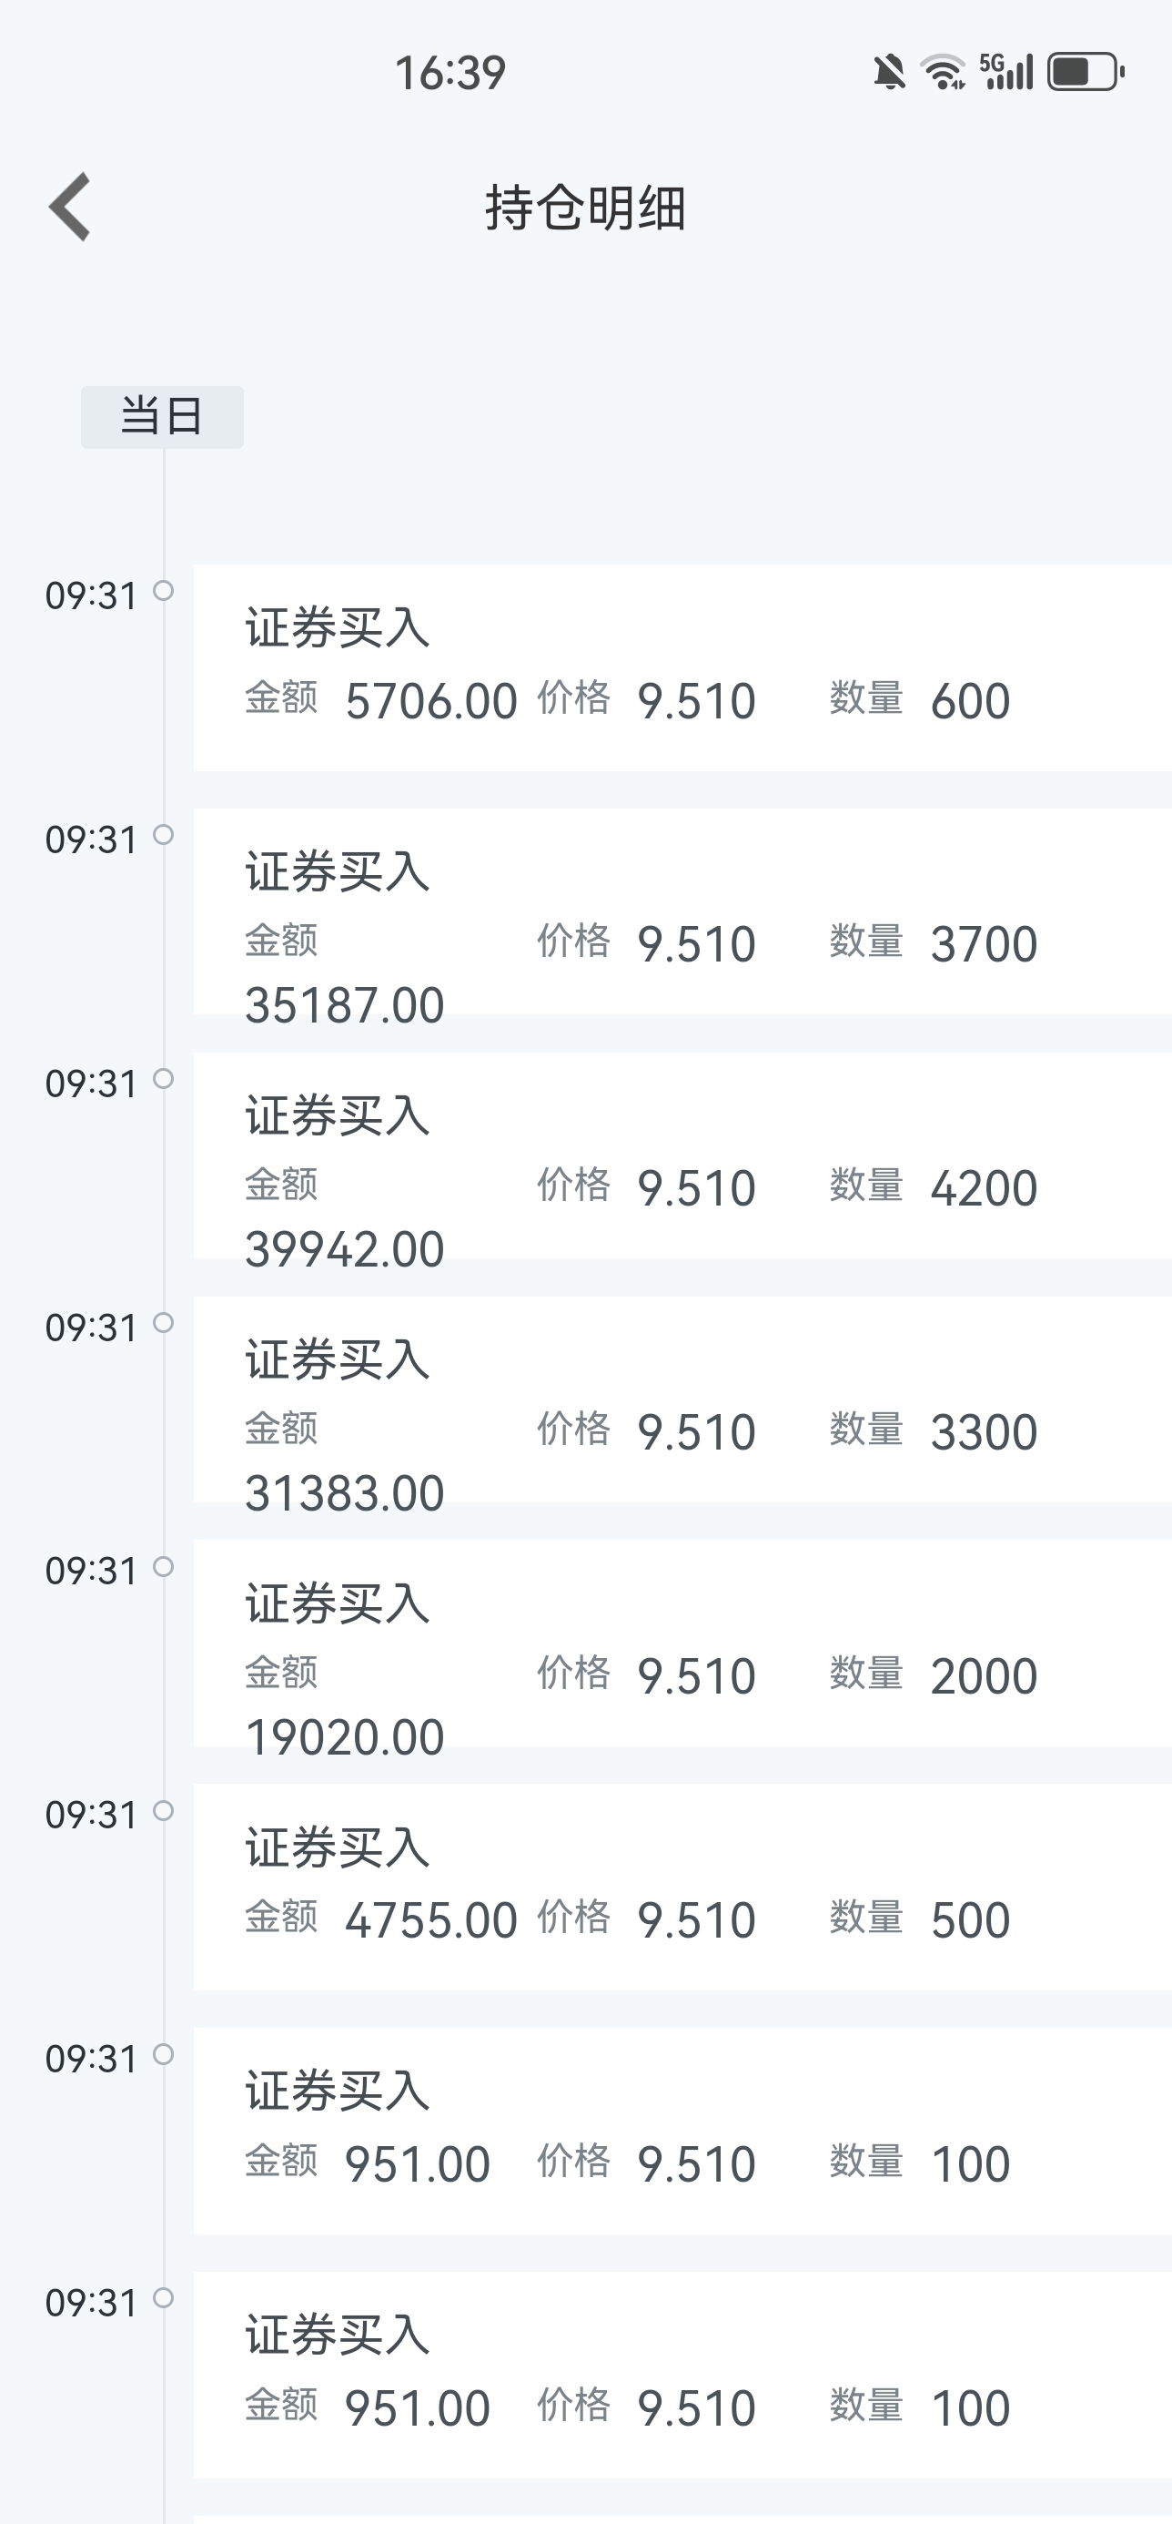Tap the 证券买入 heading above amount 39942.00
1172x2524 pixels.
pyautogui.click(x=338, y=1116)
